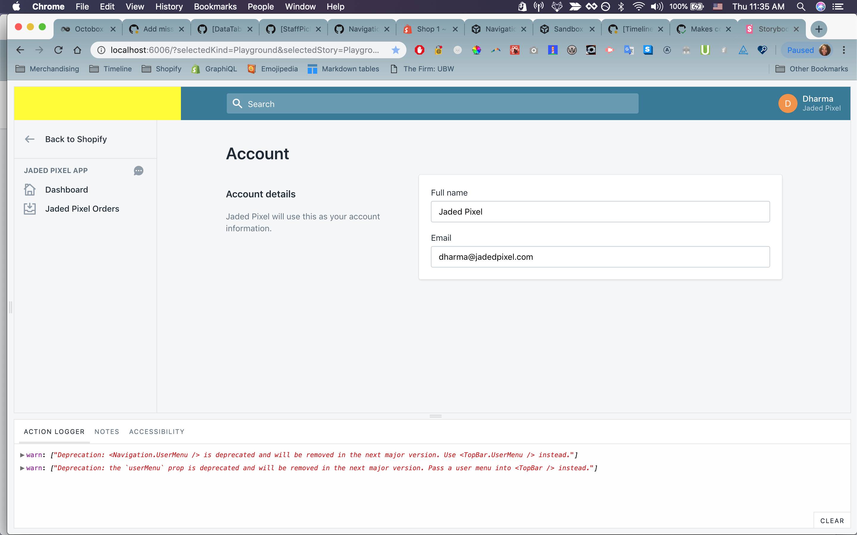This screenshot has height=535, width=857.
Task: Switch to the Accessibility panel tab
Action: pyautogui.click(x=157, y=432)
